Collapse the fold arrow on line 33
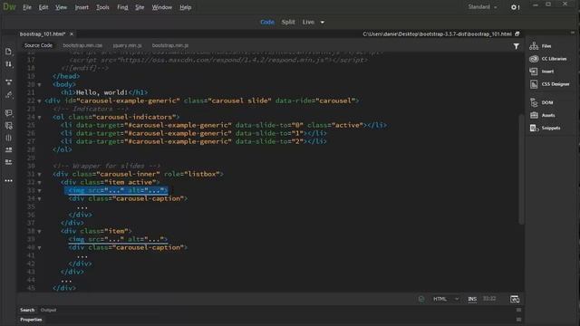 click(x=39, y=191)
